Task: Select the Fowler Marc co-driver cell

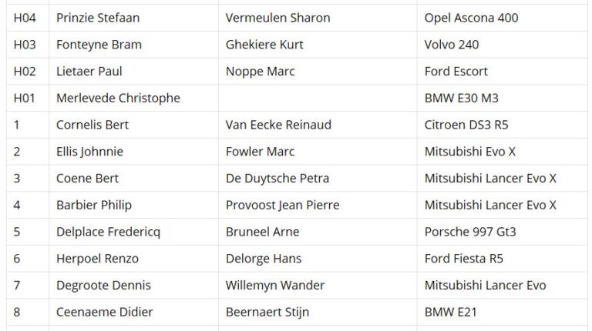Action: pyautogui.click(x=318, y=152)
